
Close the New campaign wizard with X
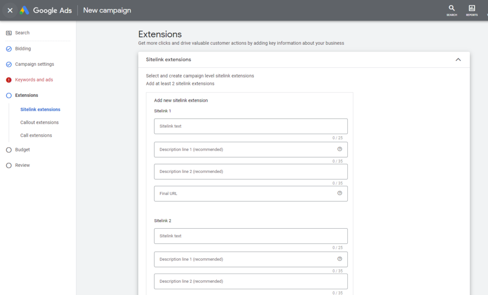coord(10,10)
